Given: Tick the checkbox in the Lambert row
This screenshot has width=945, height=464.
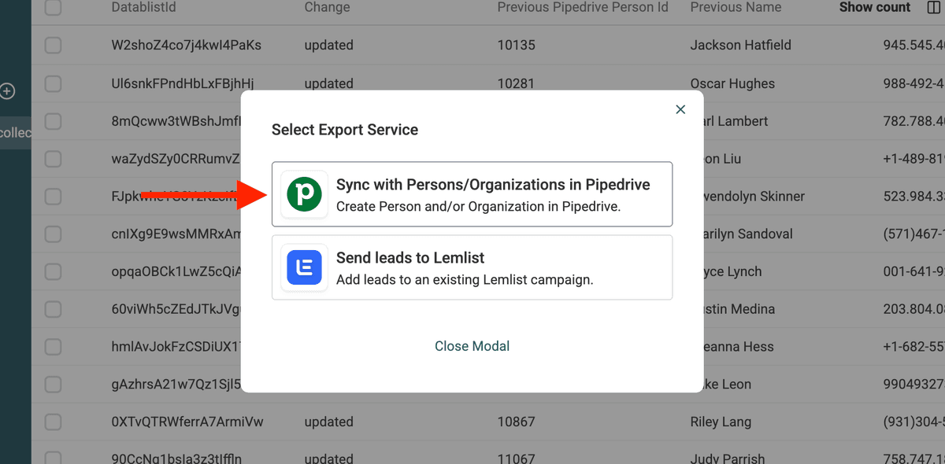Looking at the screenshot, I should [53, 121].
